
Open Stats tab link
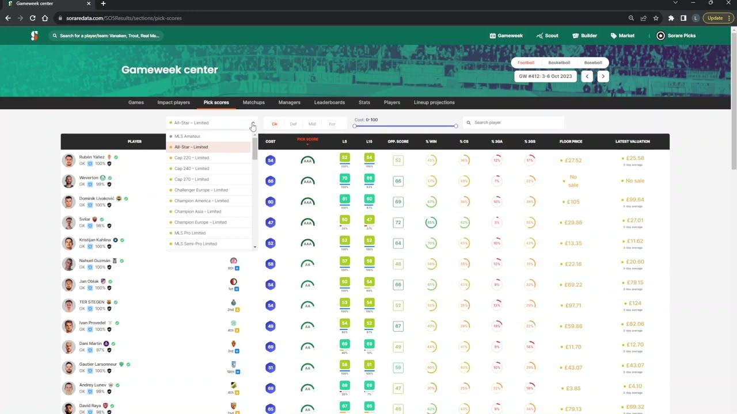click(364, 102)
